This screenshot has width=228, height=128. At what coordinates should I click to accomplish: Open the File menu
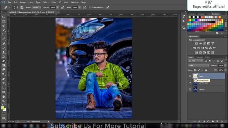tap(10, 2)
